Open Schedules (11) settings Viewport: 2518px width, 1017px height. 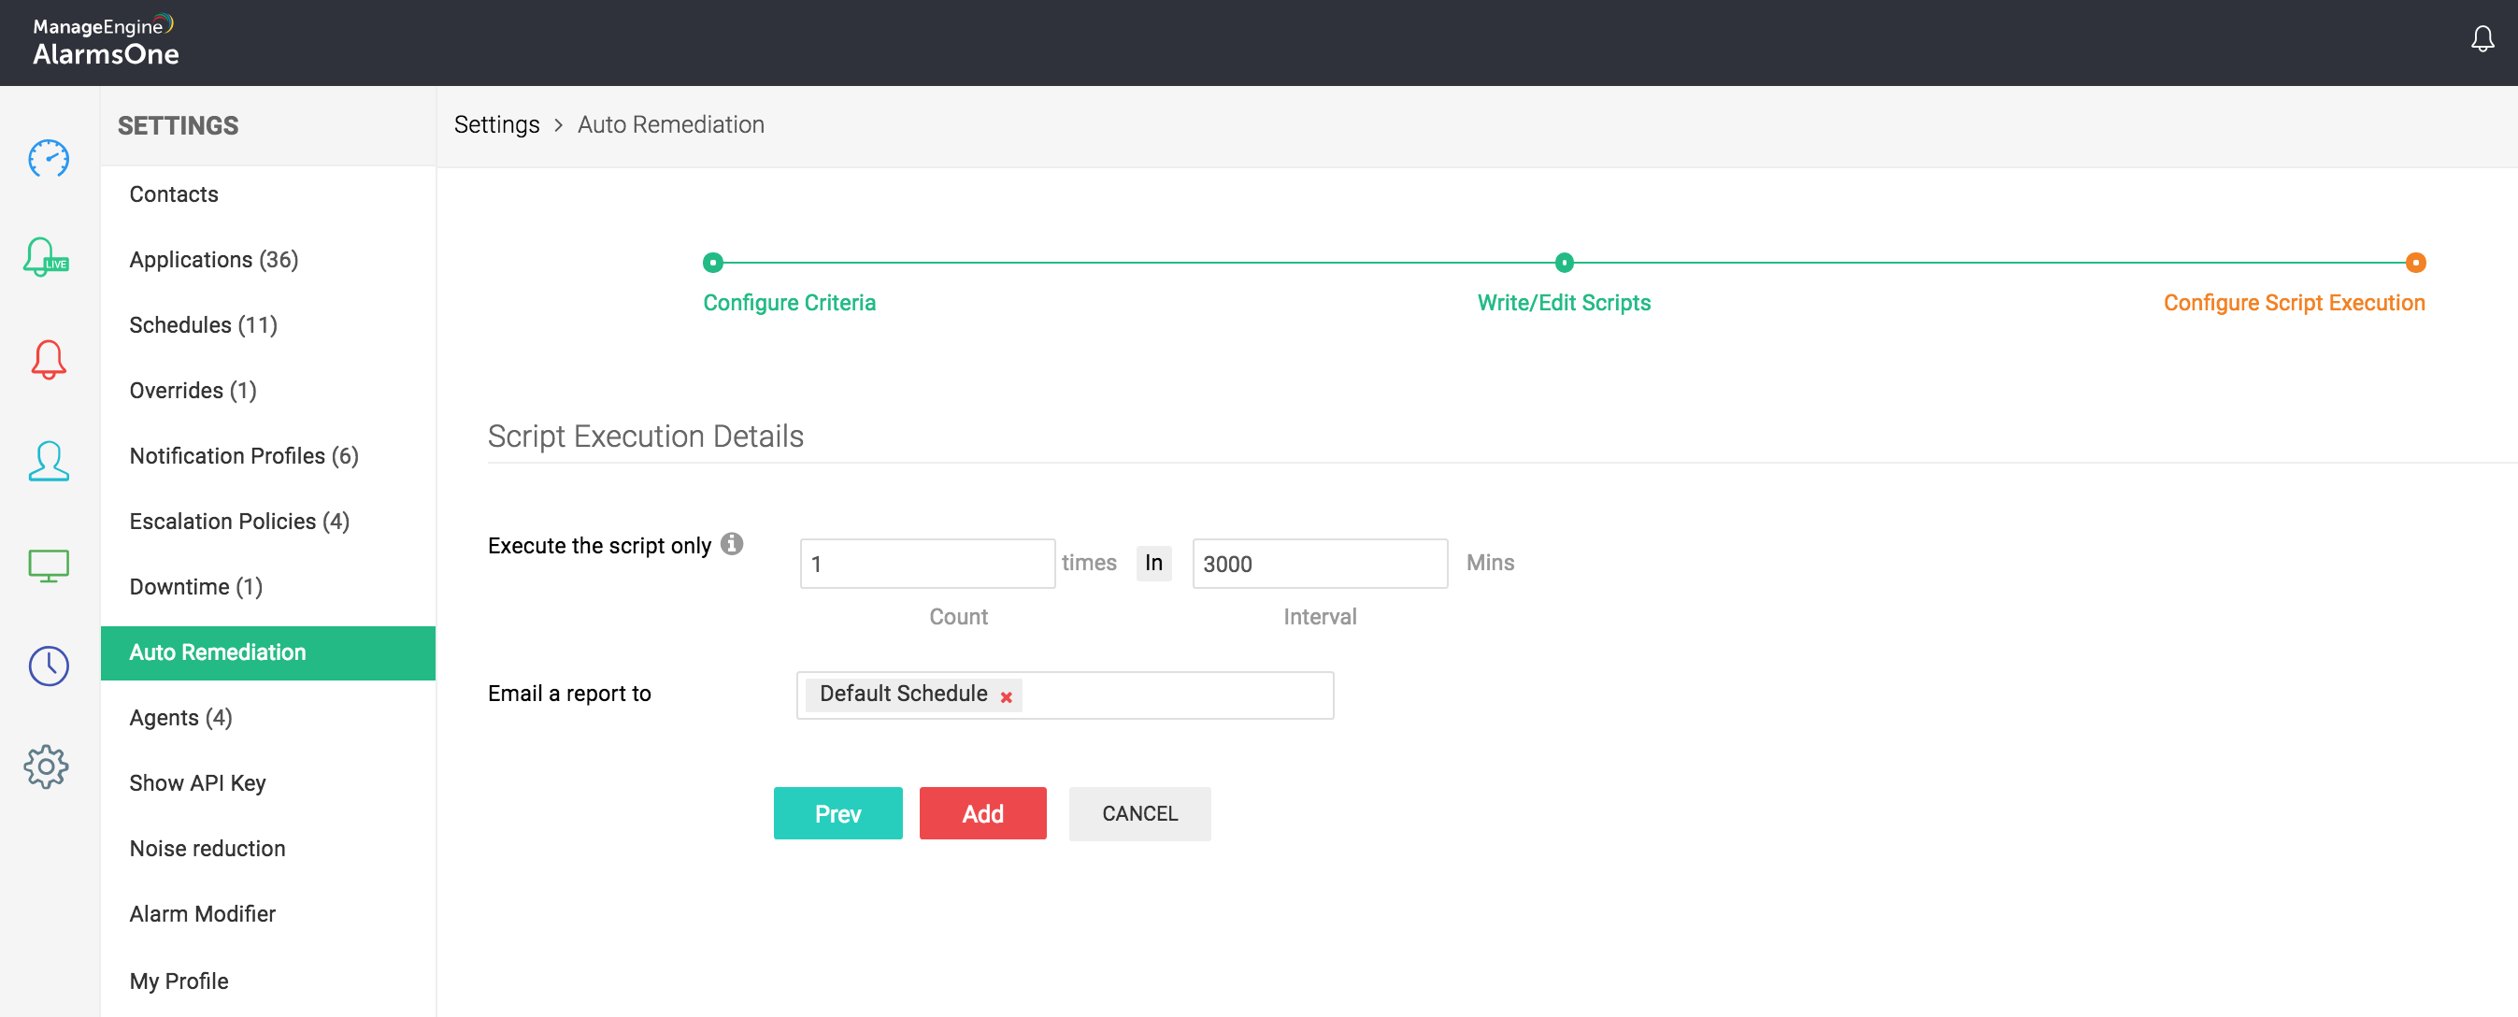pos(204,325)
